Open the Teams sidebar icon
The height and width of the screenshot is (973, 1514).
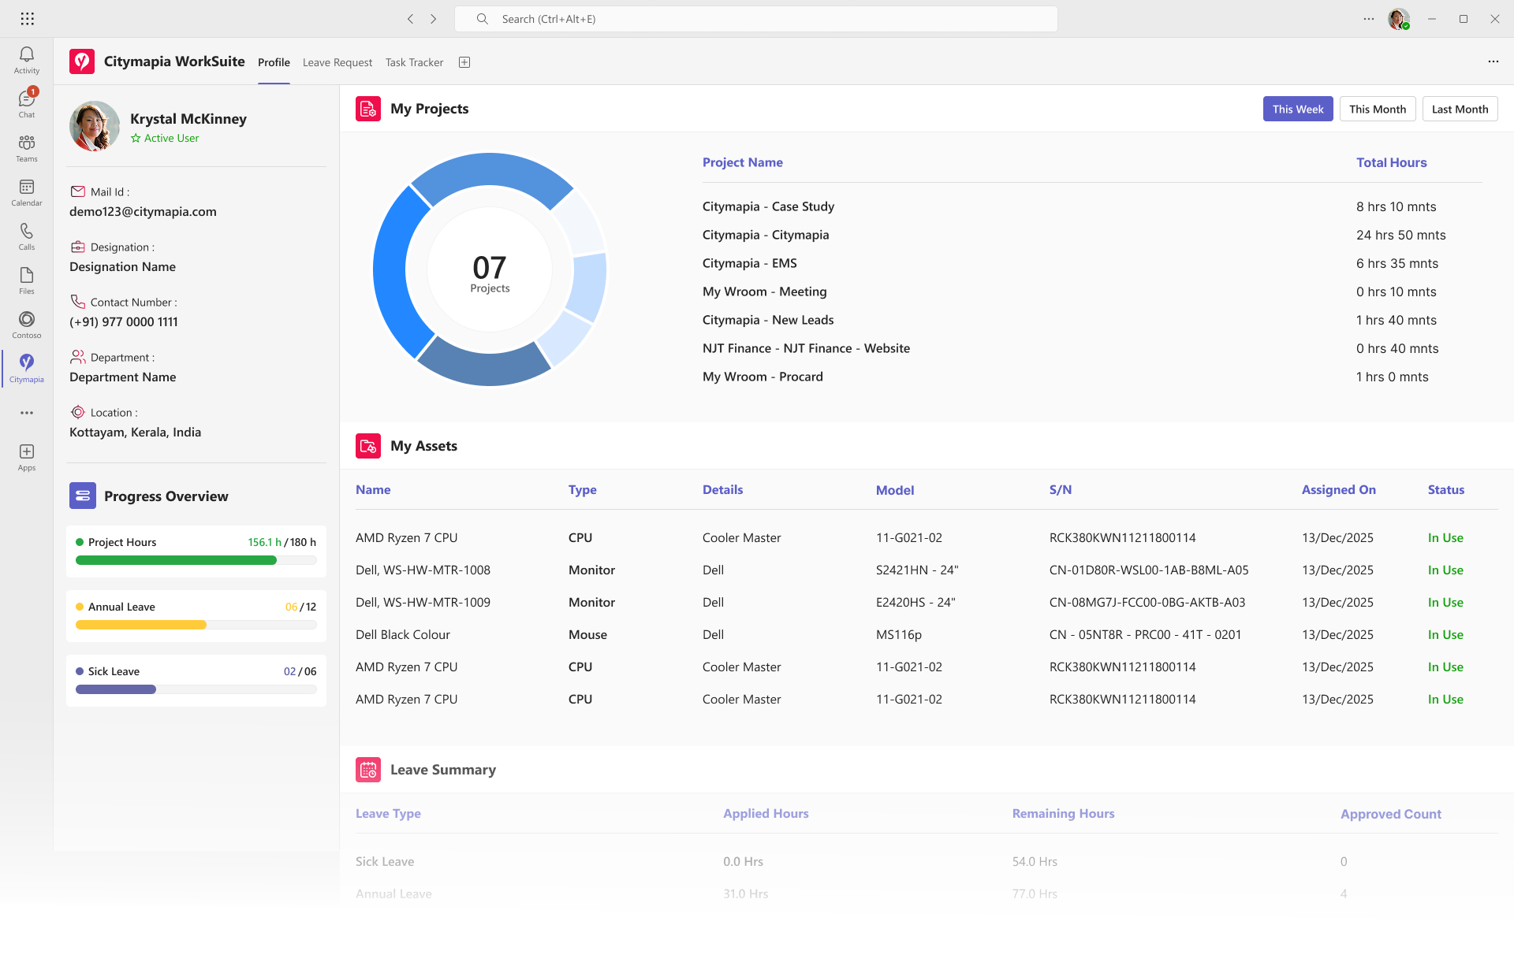point(26,148)
